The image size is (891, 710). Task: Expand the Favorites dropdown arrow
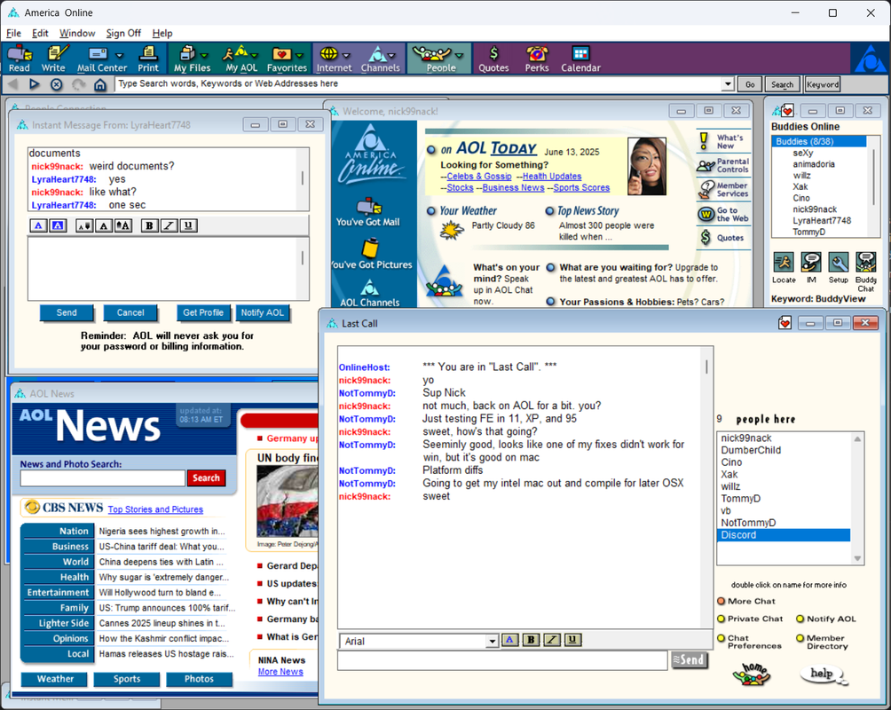[299, 56]
